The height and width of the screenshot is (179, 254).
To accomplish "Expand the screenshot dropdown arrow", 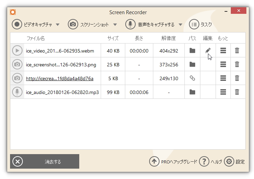I will 115,25.
